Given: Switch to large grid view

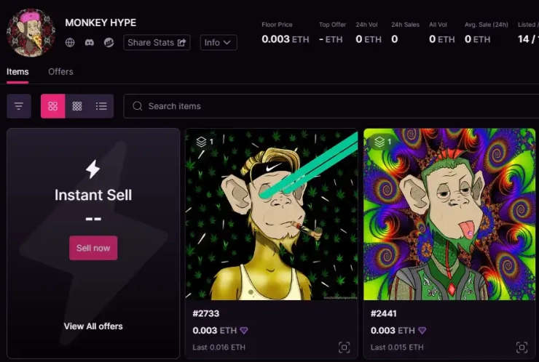Looking at the screenshot, I should pyautogui.click(x=52, y=106).
